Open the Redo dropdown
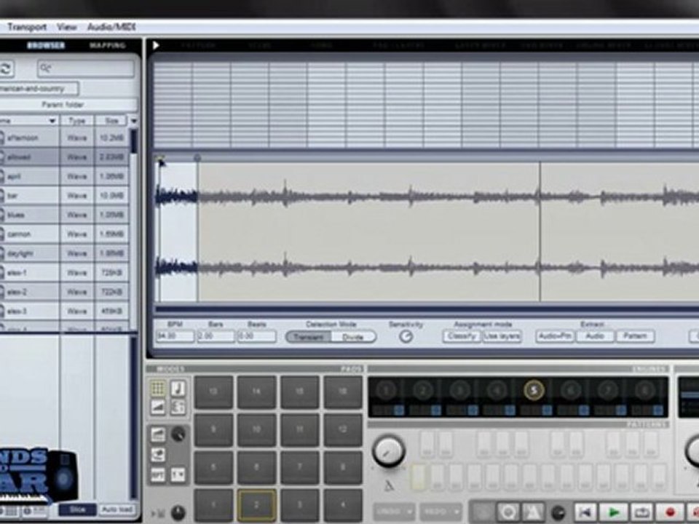The width and height of the screenshot is (699, 524). click(x=440, y=512)
